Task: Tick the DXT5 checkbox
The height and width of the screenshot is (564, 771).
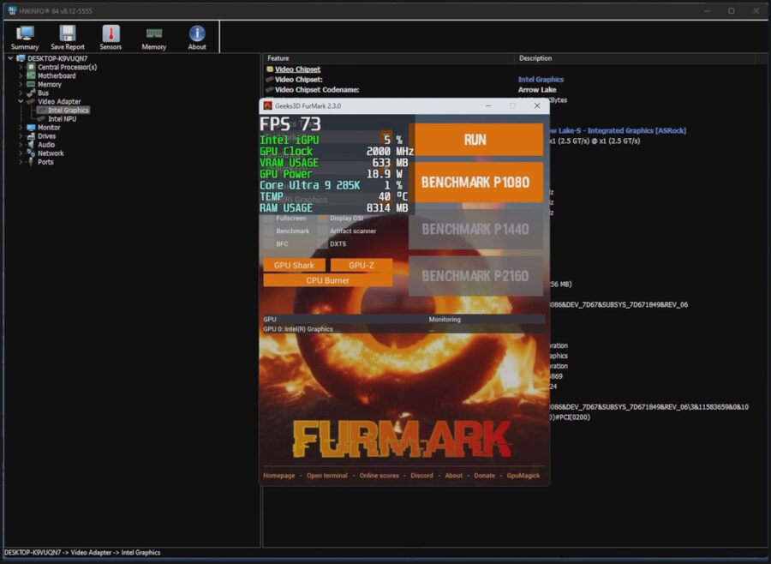Action: click(323, 244)
